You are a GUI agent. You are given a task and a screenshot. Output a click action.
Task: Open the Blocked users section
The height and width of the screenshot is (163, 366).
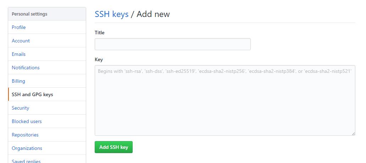click(27, 121)
